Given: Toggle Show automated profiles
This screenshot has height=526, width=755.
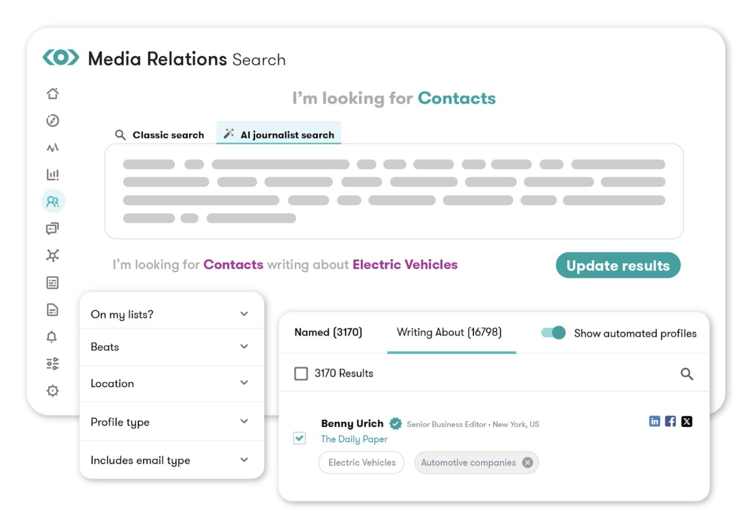Looking at the screenshot, I should [552, 332].
